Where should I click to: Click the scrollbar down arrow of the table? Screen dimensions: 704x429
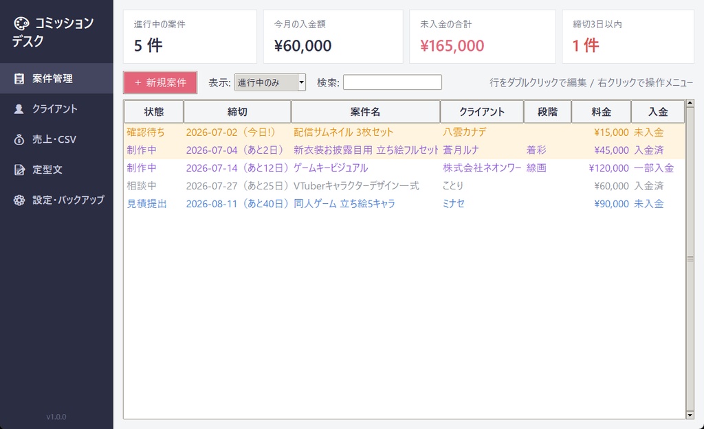(690, 415)
